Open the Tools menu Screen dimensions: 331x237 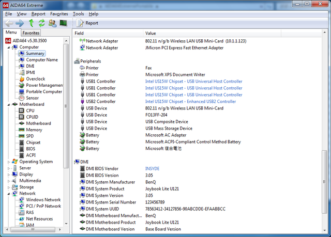78,14
